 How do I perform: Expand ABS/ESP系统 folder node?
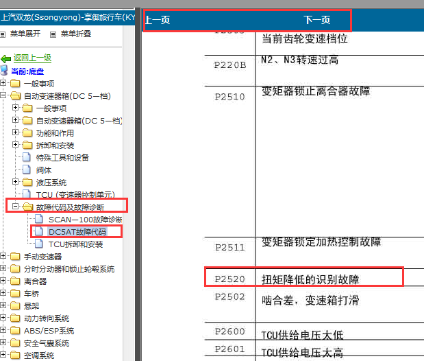pos(3,330)
